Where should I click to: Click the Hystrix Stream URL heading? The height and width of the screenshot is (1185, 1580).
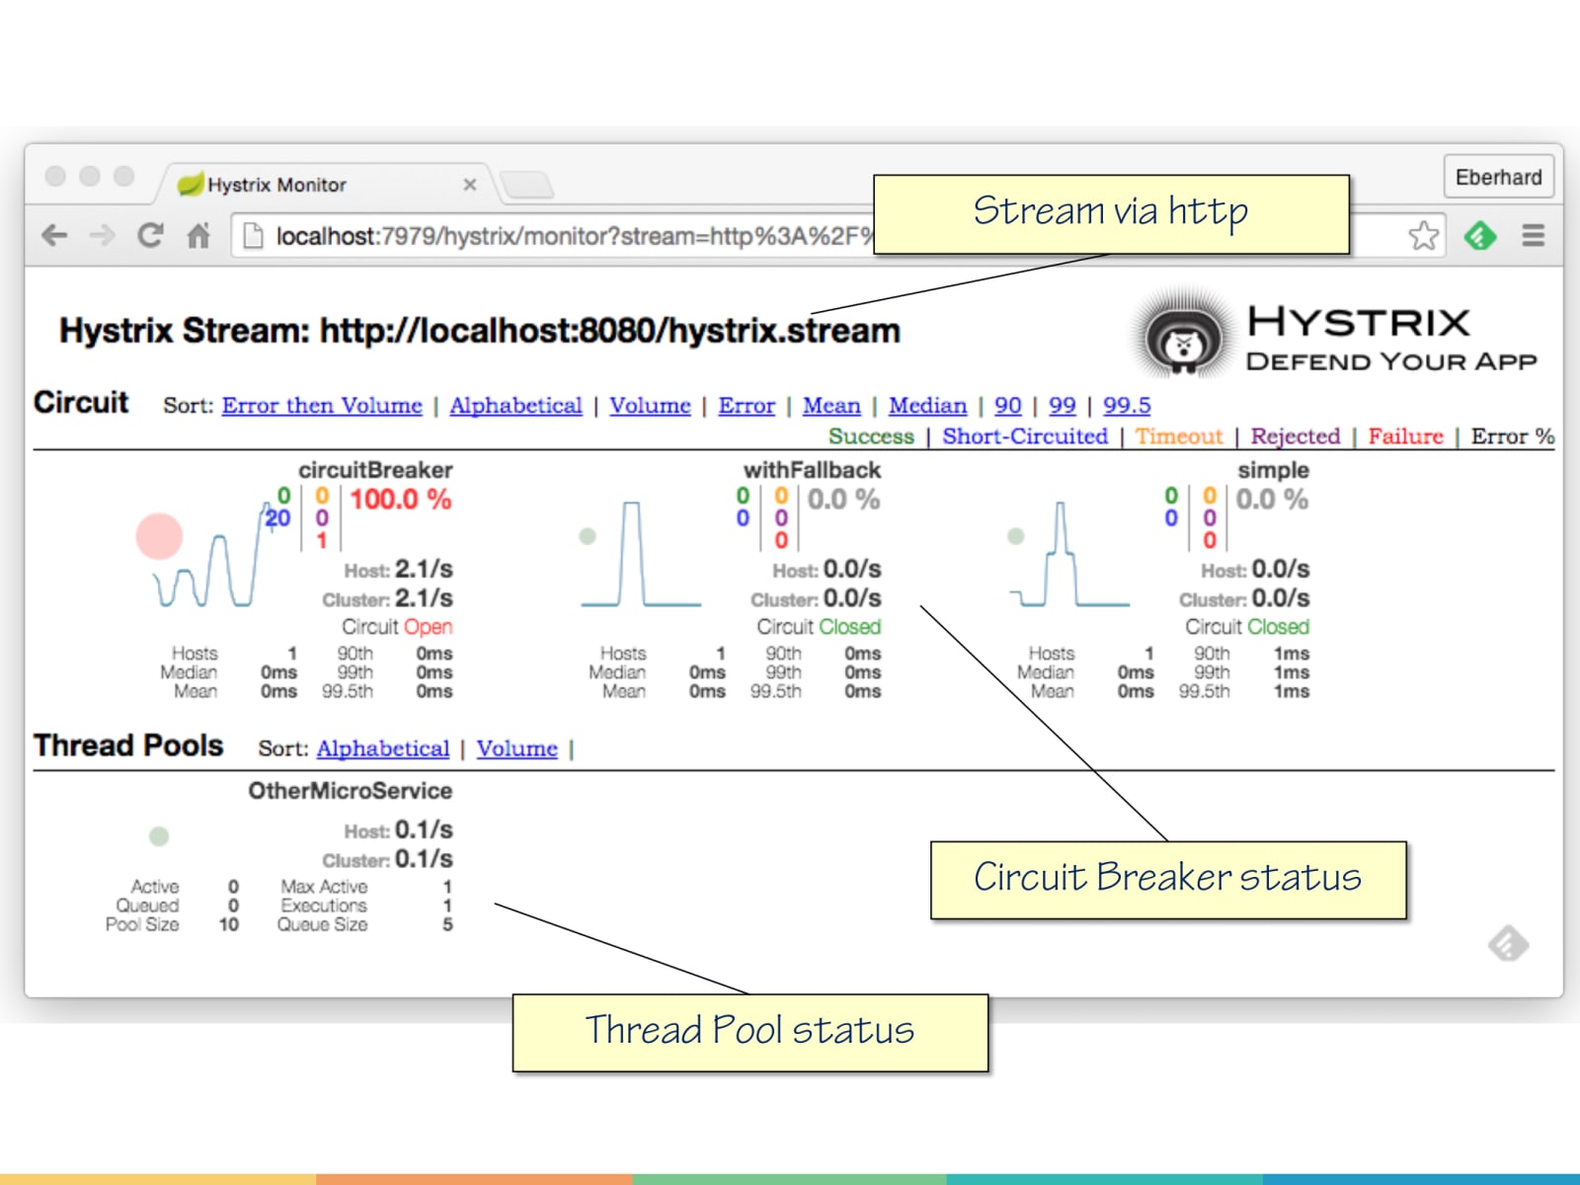tap(480, 331)
